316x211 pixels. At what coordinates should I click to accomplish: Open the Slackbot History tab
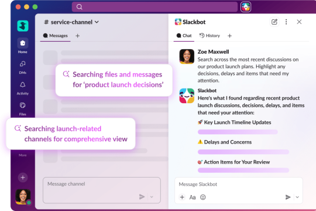(x=209, y=36)
